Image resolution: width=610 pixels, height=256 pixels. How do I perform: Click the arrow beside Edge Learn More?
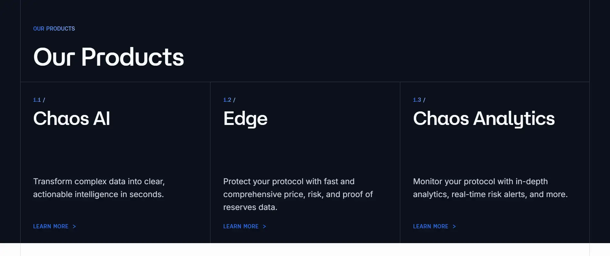(x=264, y=226)
